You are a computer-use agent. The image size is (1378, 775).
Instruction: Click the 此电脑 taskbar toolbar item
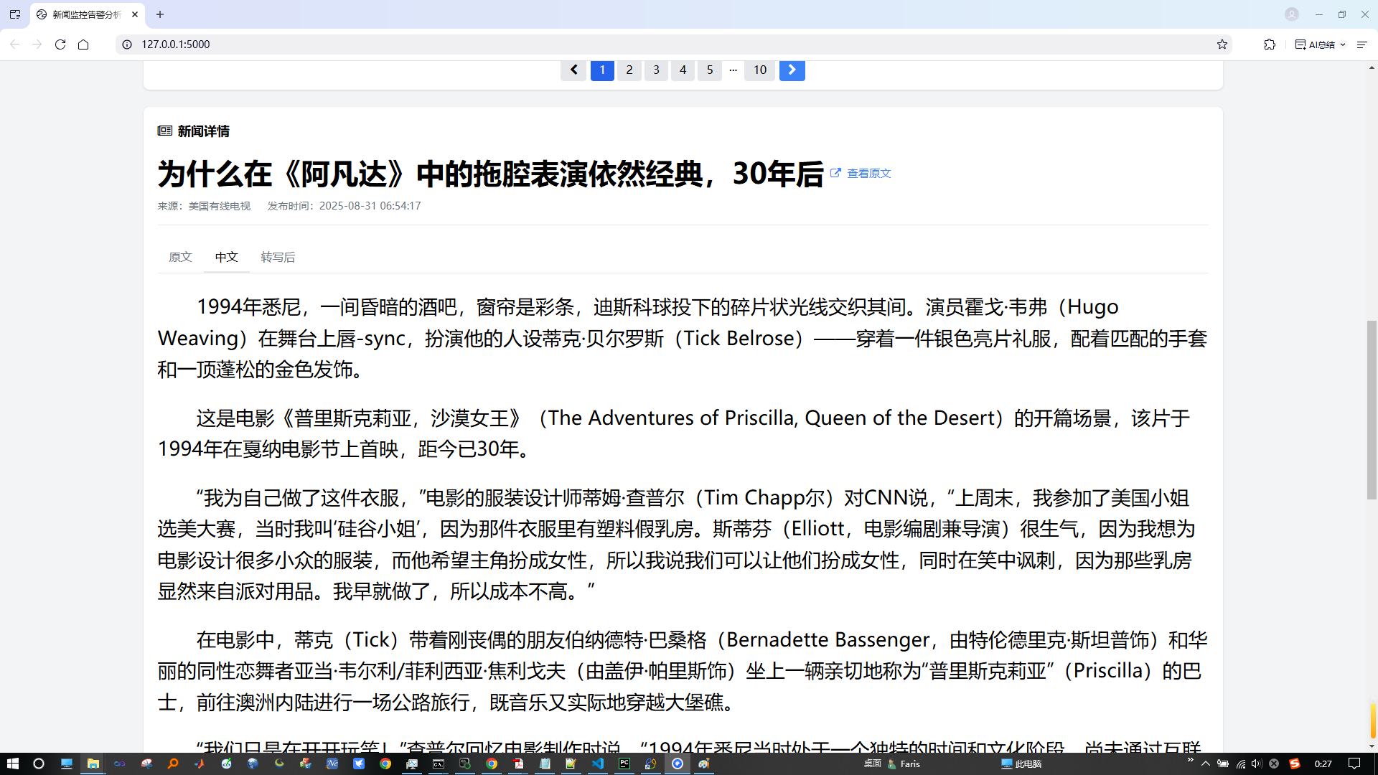pyautogui.click(x=1022, y=764)
